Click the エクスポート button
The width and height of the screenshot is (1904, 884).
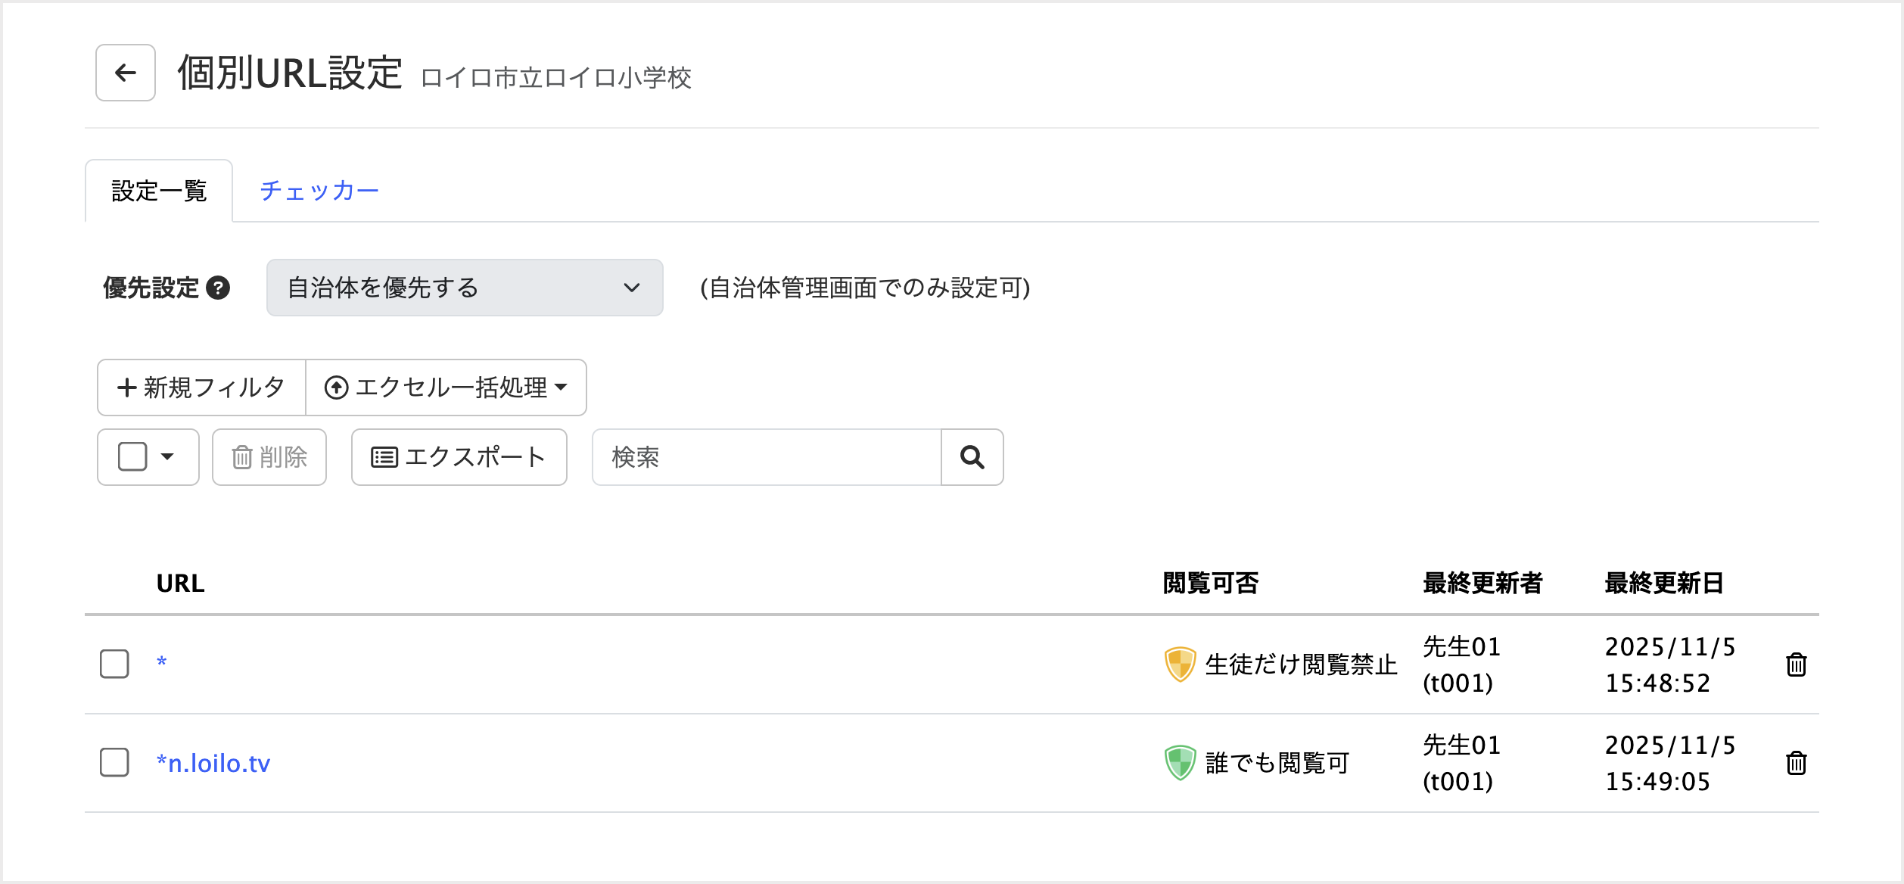pos(459,457)
